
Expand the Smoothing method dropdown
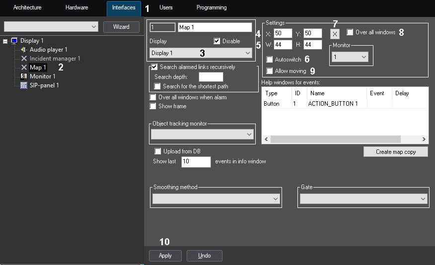[x=217, y=199]
